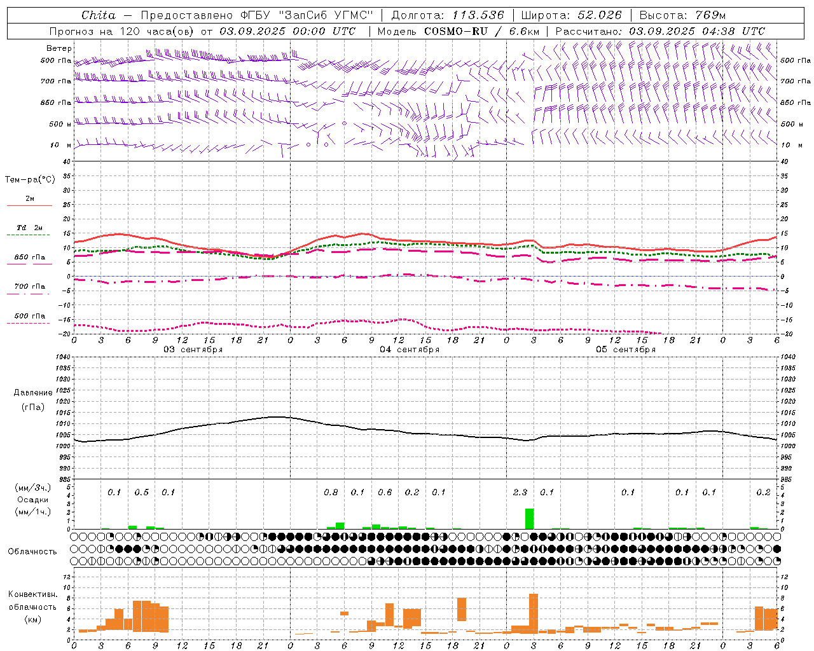Click 'Предоставлено ФГБУ "ЗапСиб УГМС"' text
This screenshot has height=651, width=814.
tap(256, 15)
